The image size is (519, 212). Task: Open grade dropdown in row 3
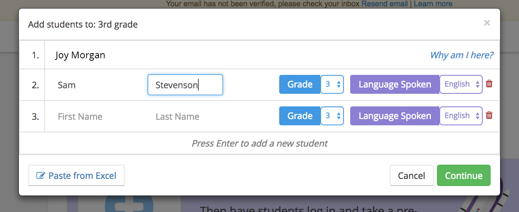point(332,116)
